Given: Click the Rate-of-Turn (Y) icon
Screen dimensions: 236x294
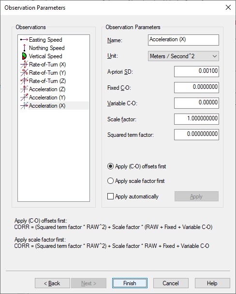Looking at the screenshot, I should pyautogui.click(x=24, y=73).
